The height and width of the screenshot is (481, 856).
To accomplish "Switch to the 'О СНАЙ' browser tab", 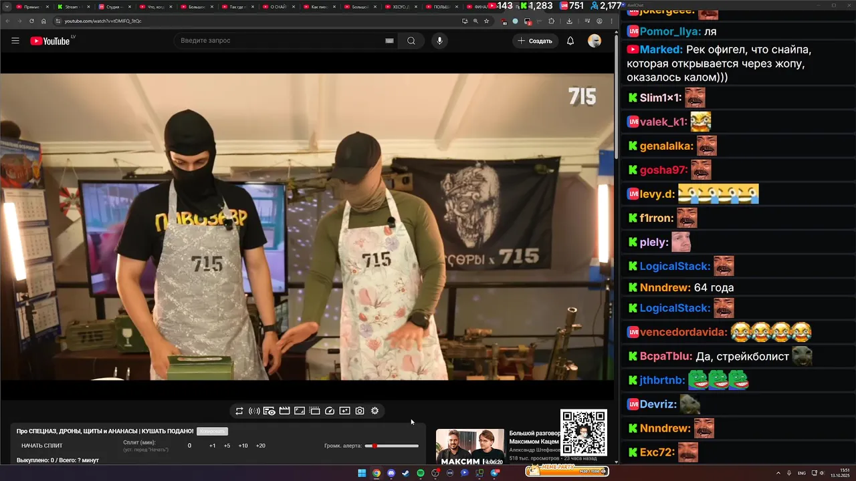I will tap(278, 7).
